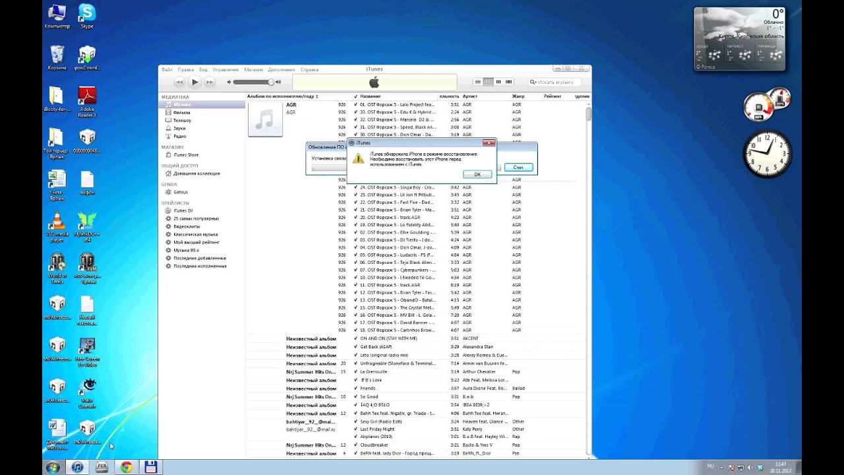The image size is (844, 475).
Task: Open the Файл menu
Action: (x=167, y=69)
